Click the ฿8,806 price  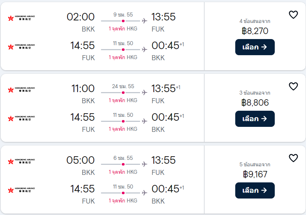[255, 102]
